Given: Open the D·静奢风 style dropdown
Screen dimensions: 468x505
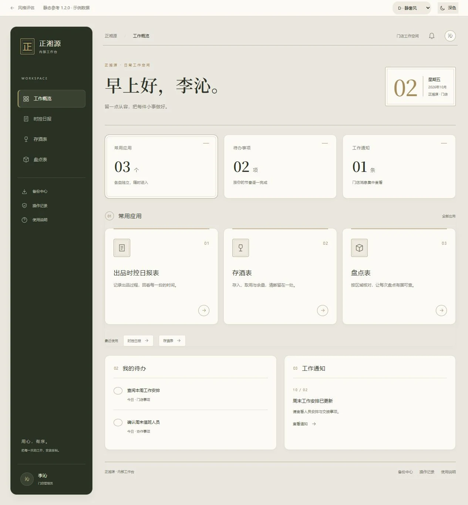Looking at the screenshot, I should (412, 8).
